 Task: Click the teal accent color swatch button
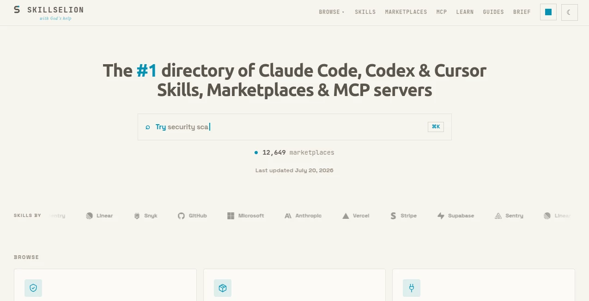tap(548, 12)
